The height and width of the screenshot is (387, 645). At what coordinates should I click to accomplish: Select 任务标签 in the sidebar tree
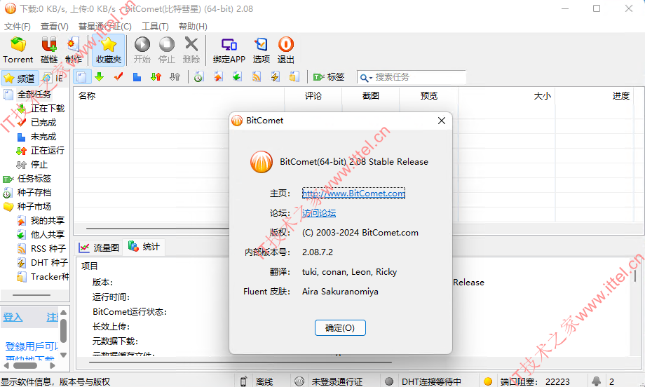tap(34, 179)
